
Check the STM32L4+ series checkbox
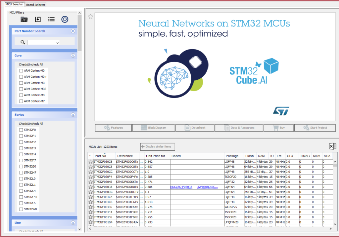[x=21, y=197]
